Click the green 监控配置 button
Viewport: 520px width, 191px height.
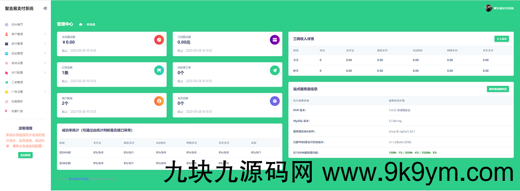(25, 155)
